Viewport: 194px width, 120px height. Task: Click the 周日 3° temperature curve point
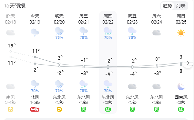181,63
